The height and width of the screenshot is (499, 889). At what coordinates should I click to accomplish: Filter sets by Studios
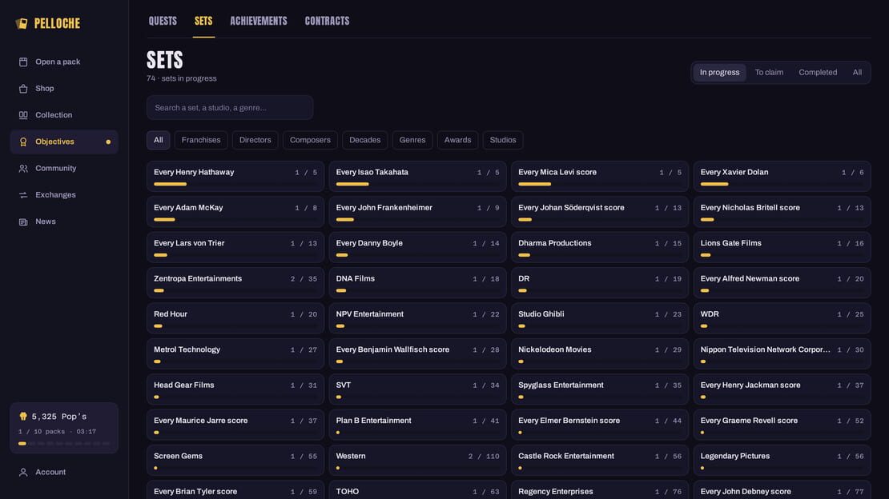(503, 140)
